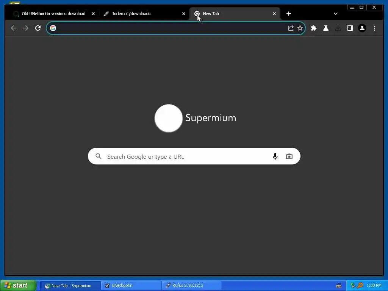Viewport: 388px width, 291px height.
Task: Focus the address bar field
Action: coord(176,28)
